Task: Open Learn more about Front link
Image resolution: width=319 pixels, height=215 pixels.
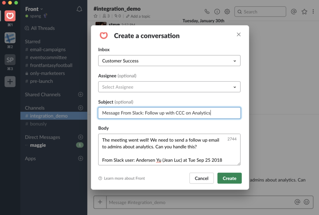Action: pos(122,178)
